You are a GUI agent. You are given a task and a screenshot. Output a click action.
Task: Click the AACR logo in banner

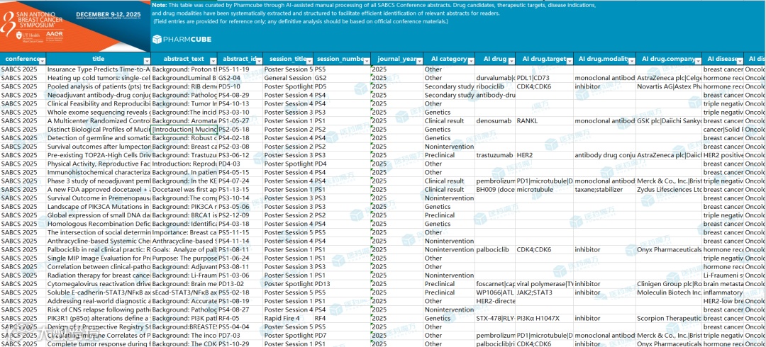point(52,37)
